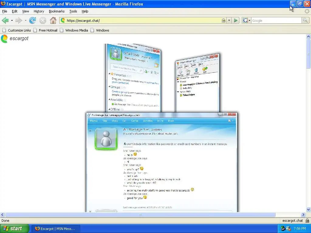
Task: Click the Windows Start button
Action: point(14,228)
